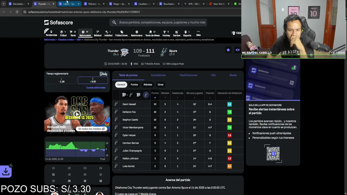Viewport: 347px width, 195px height.
Task: Select odds option 1 at 1.18
Action: tap(61, 80)
